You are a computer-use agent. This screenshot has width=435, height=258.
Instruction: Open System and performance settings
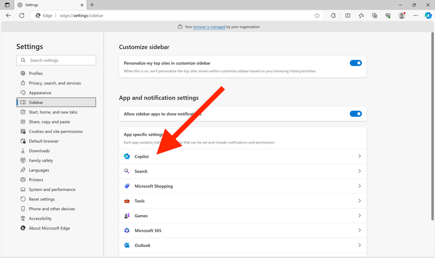[x=52, y=189]
